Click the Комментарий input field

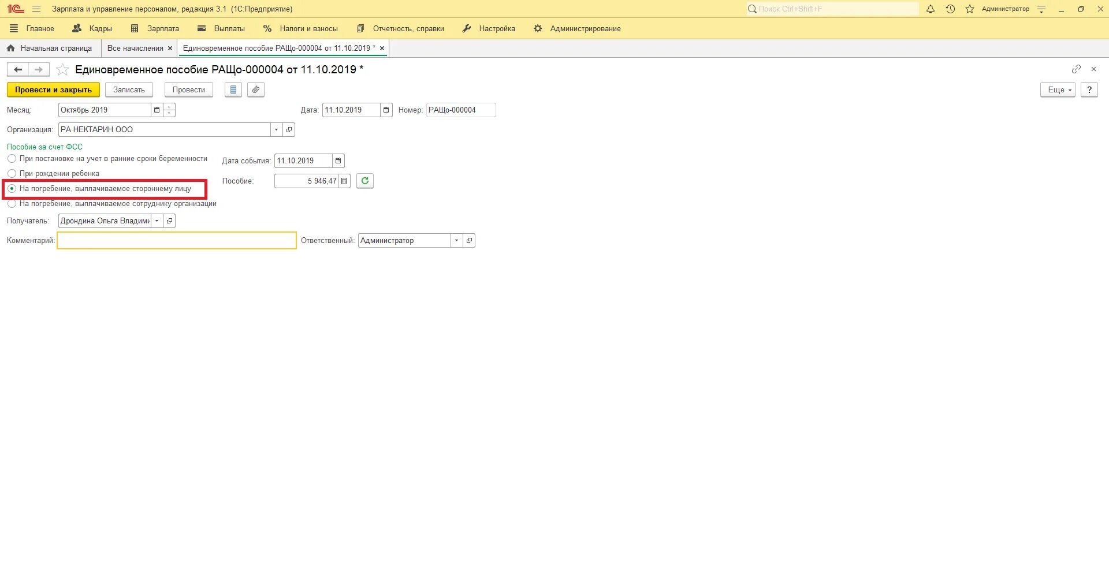point(177,240)
